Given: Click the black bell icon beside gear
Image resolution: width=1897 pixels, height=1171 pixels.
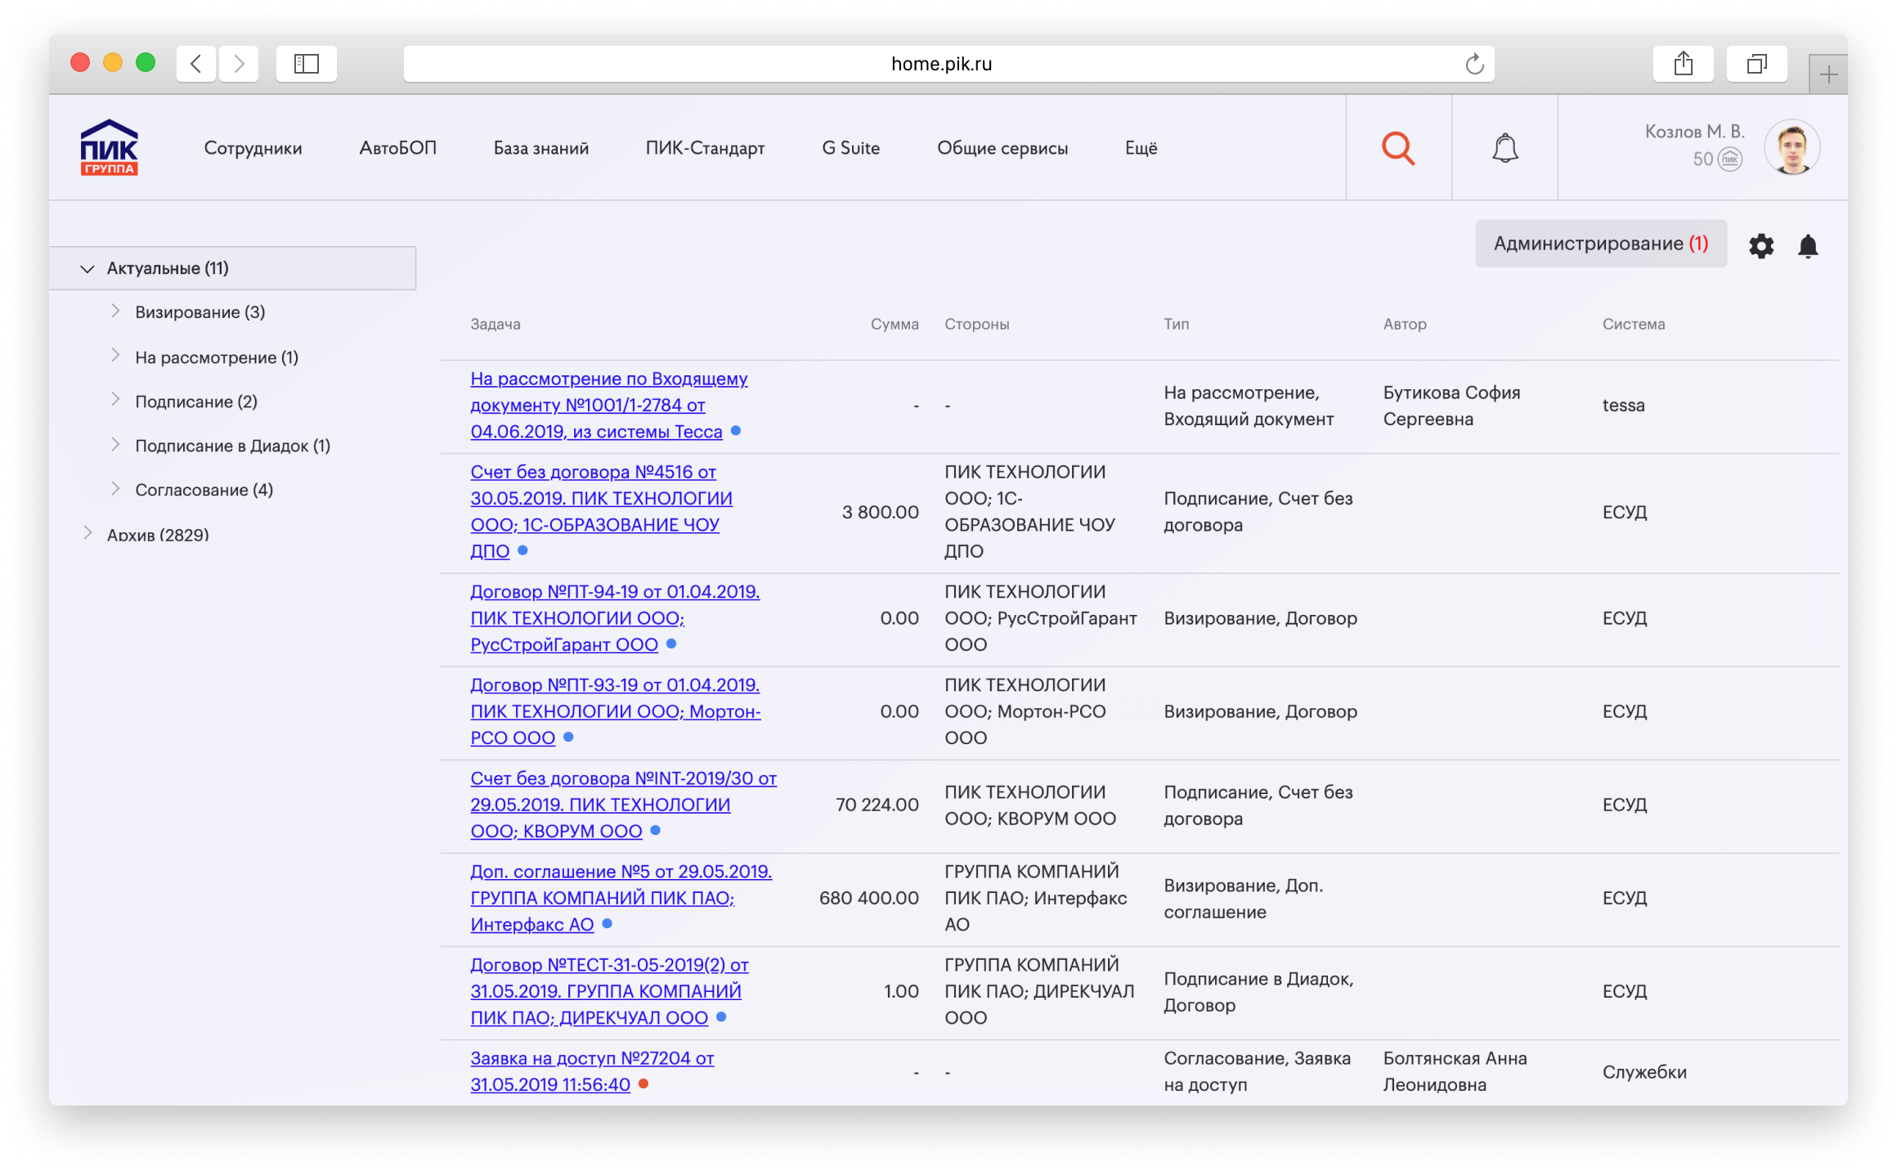Looking at the screenshot, I should 1808,245.
